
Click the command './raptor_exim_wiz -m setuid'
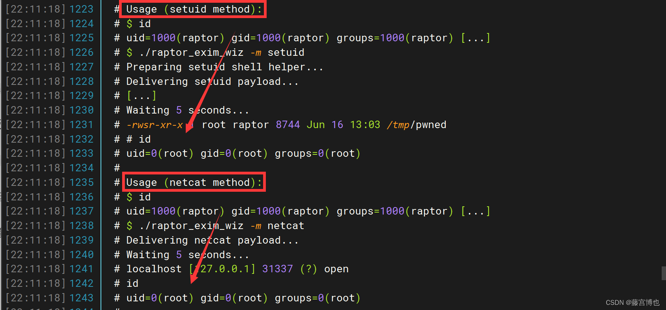(222, 52)
